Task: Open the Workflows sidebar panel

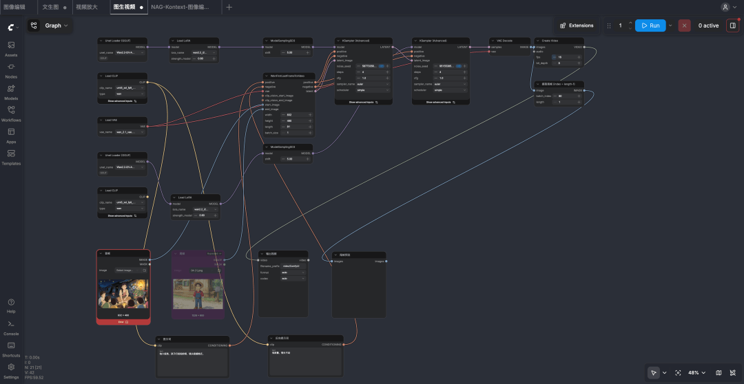Action: click(11, 114)
